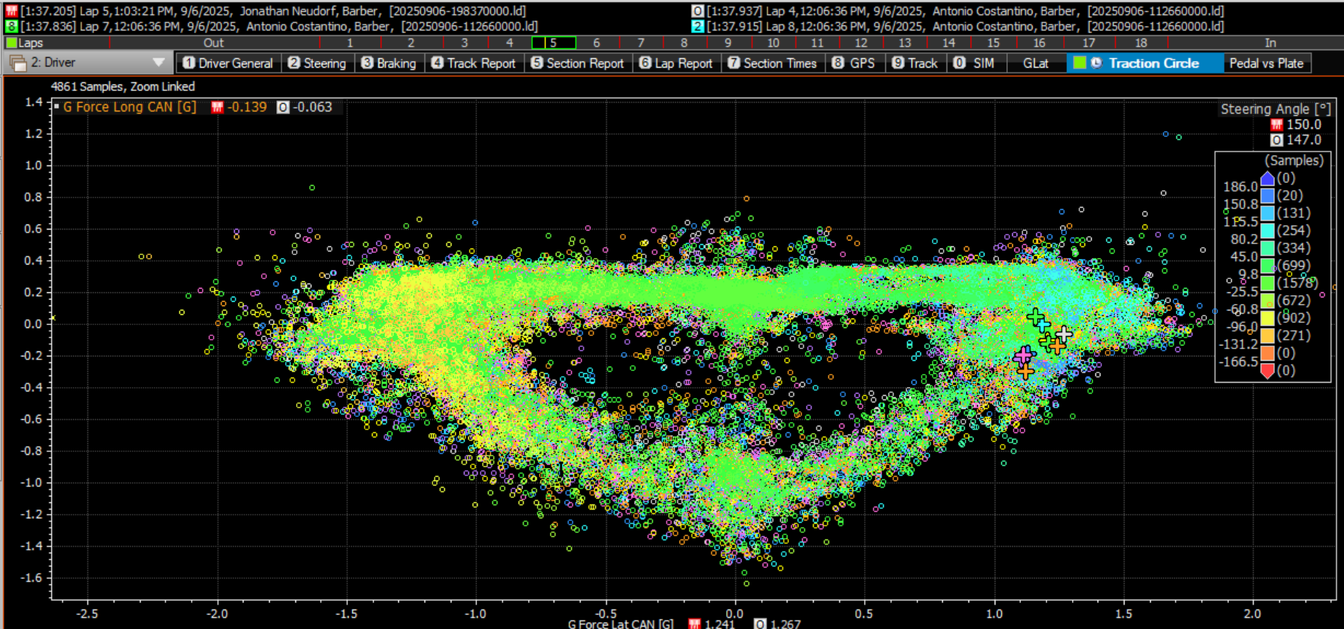This screenshot has width=1344, height=629.
Task: Expand the Steering Angle channel legend
Action: point(1275,109)
